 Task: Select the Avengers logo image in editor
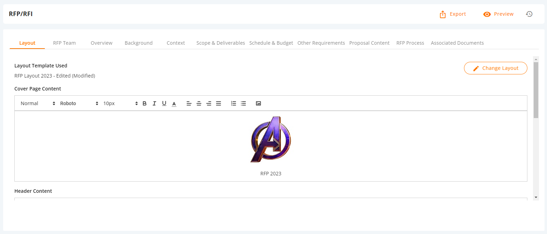[x=271, y=139]
